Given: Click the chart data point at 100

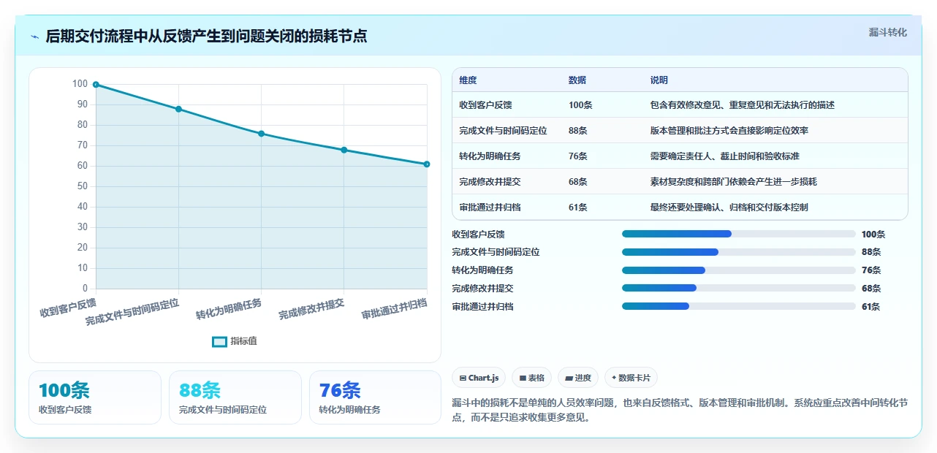Looking at the screenshot, I should click(96, 85).
